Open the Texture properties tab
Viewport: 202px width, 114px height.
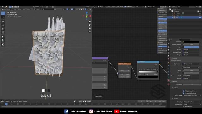coord(169,84)
